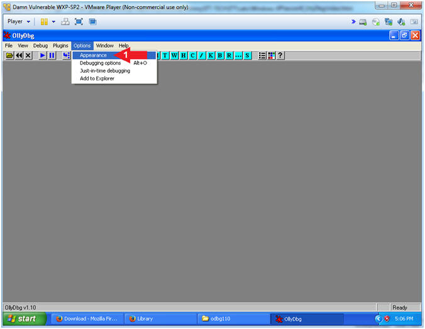425x329 pixels.
Task: Click the Run program play icon
Action: [43, 55]
